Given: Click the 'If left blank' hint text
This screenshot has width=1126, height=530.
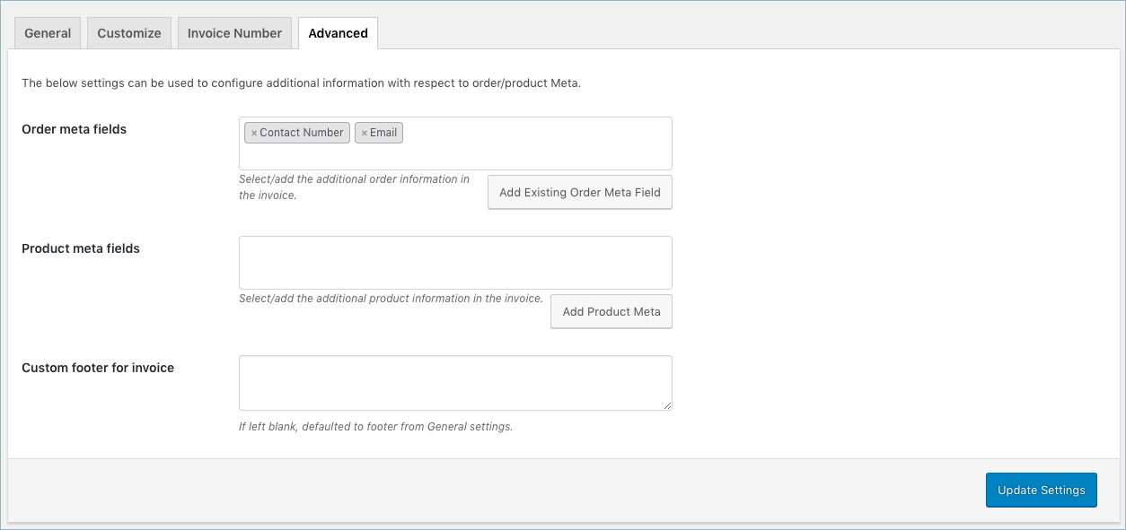Looking at the screenshot, I should coord(375,427).
